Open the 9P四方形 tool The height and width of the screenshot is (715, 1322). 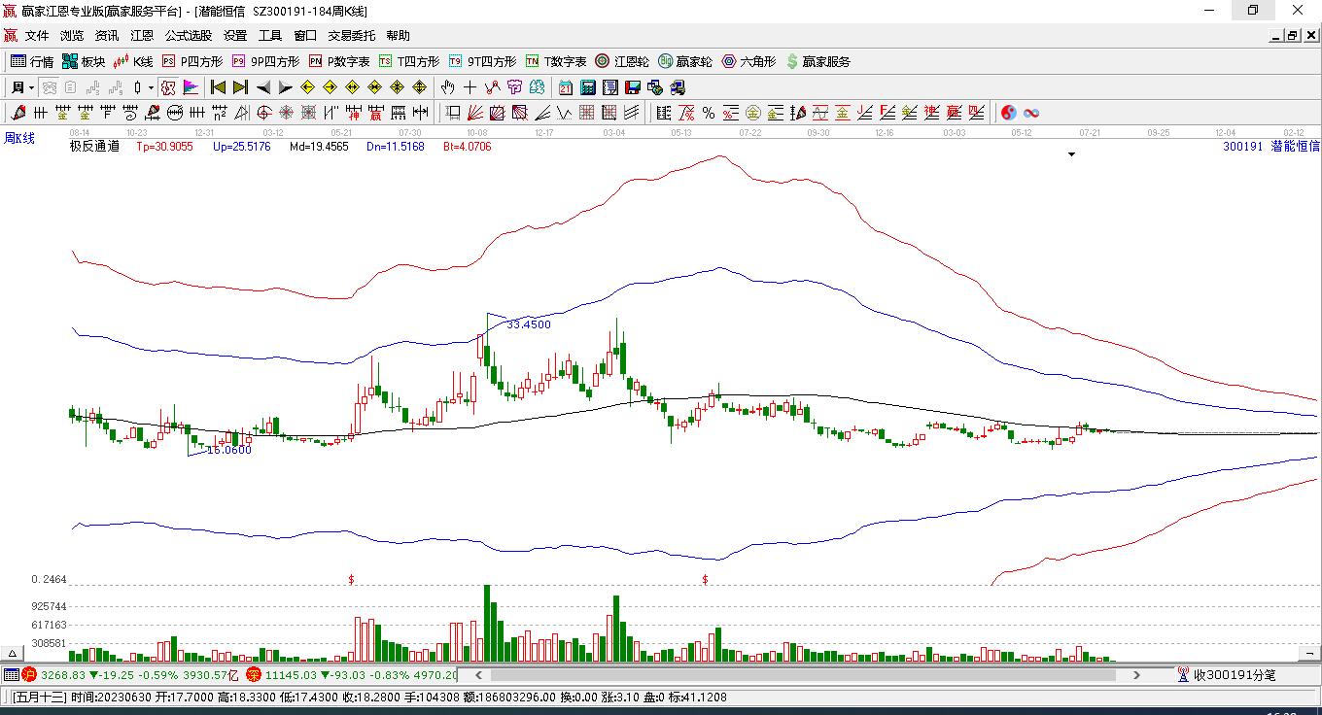265,61
